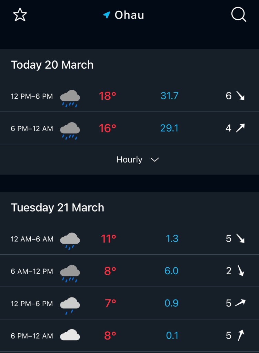Select the 12 AM–6 AM Tuesday time label

(32, 239)
